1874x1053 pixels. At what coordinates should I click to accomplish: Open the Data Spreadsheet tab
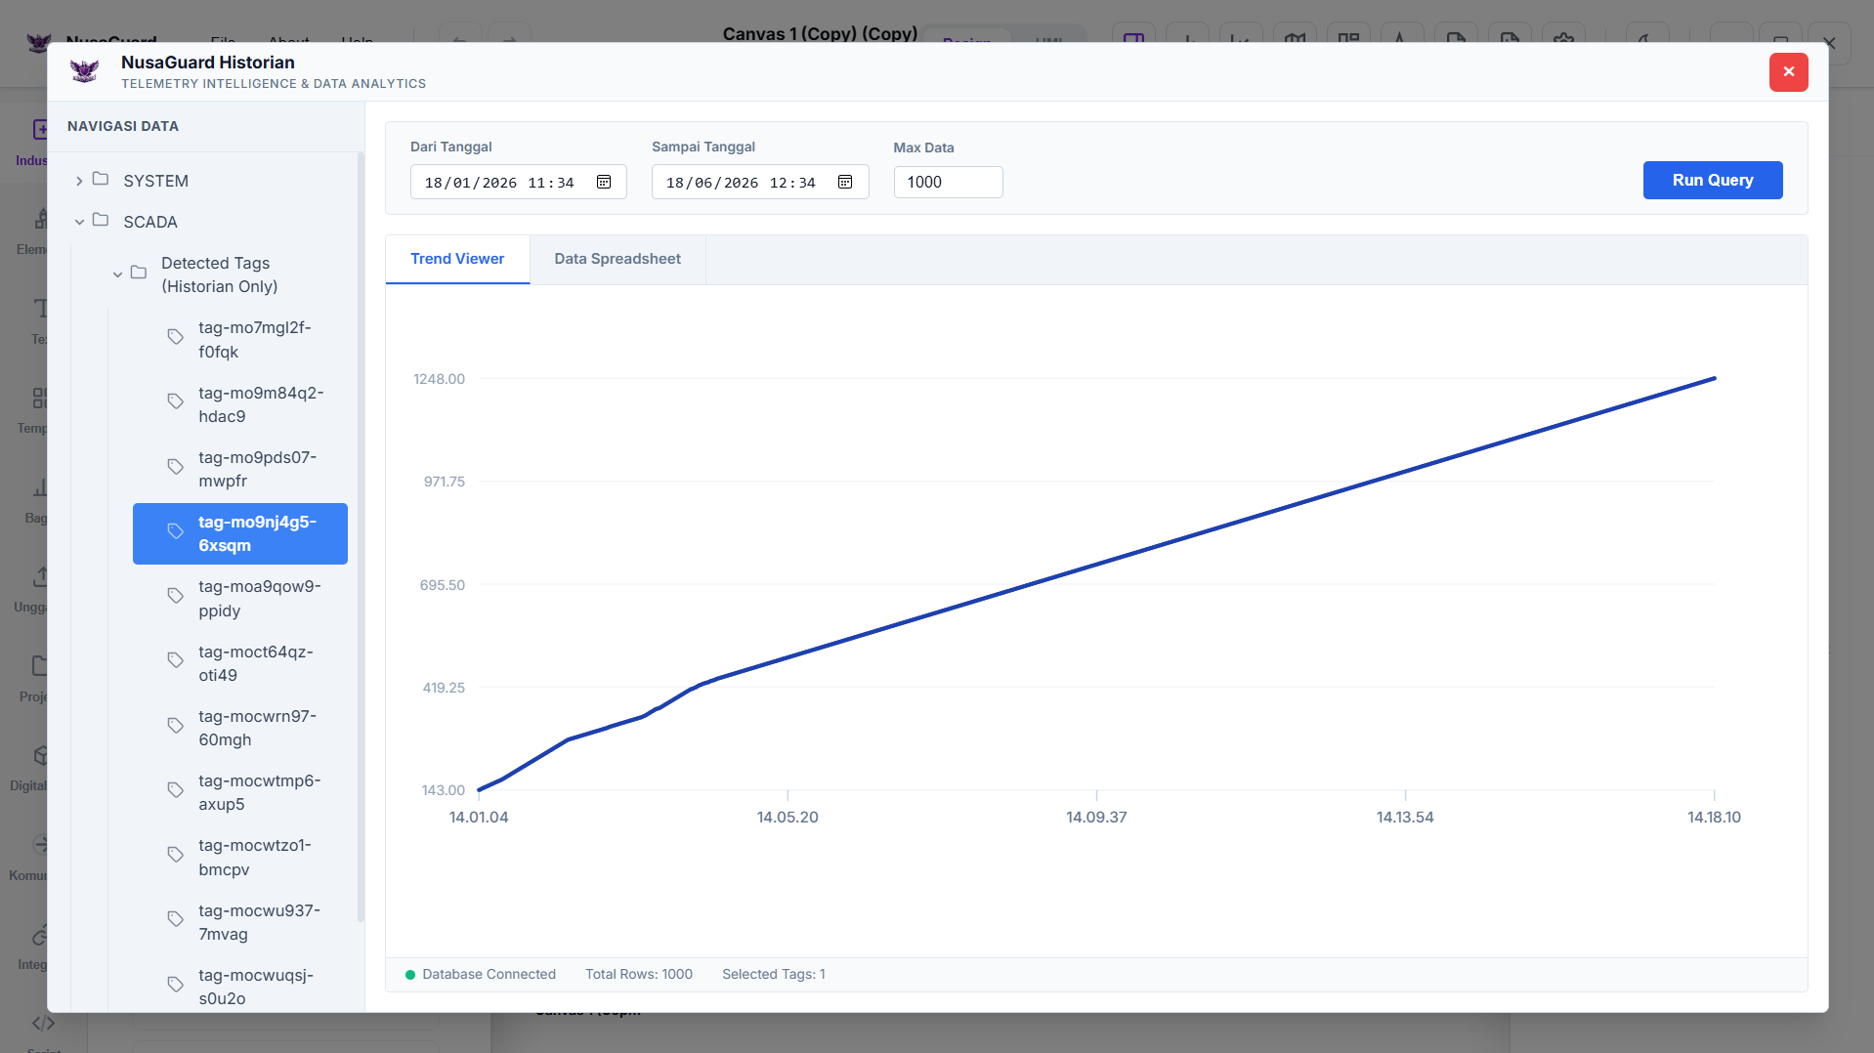click(x=618, y=260)
